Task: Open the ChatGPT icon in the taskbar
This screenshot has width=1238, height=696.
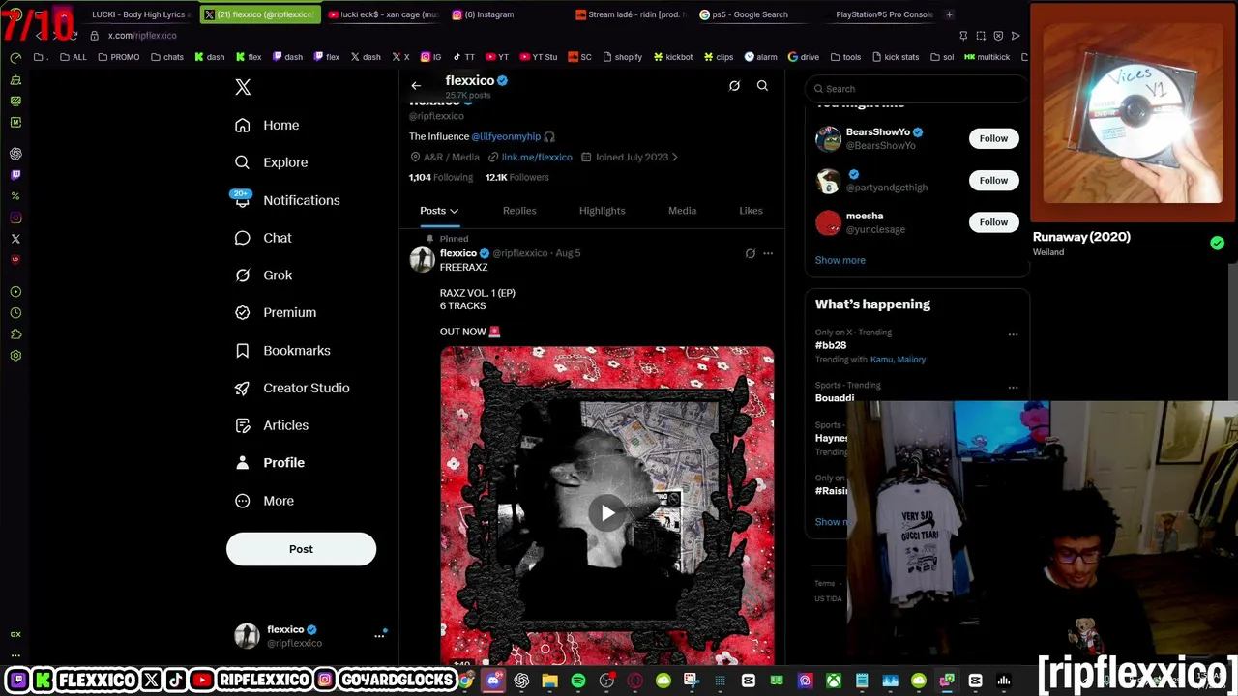Action: click(x=522, y=681)
